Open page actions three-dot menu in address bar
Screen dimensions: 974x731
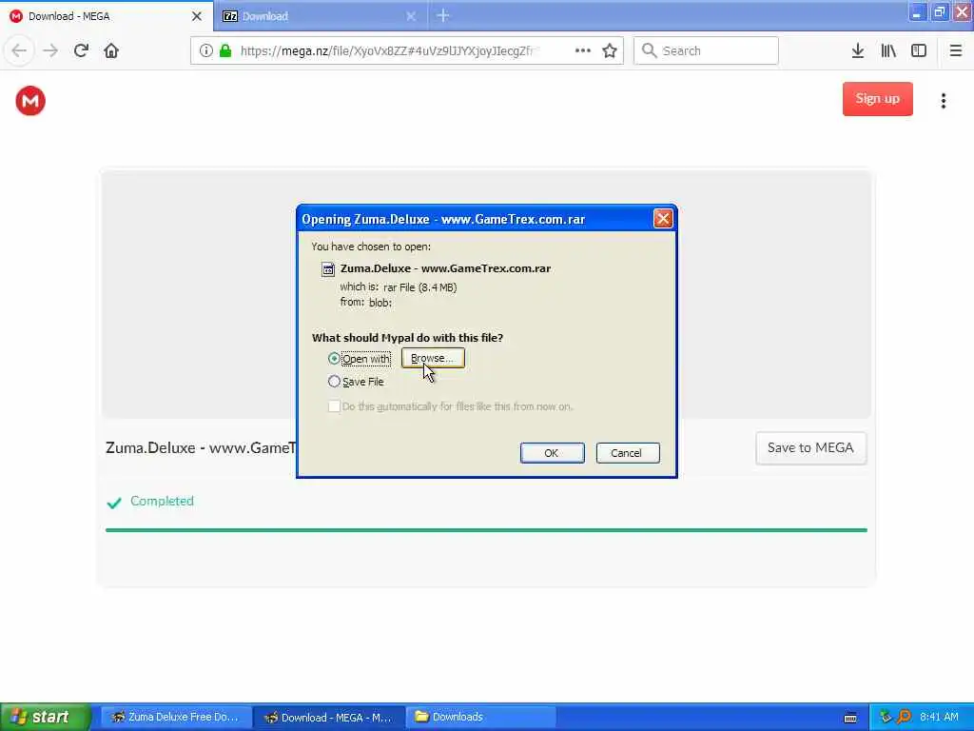point(583,50)
